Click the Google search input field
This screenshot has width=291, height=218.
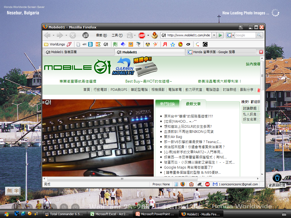pyautogui.click(x=245, y=35)
